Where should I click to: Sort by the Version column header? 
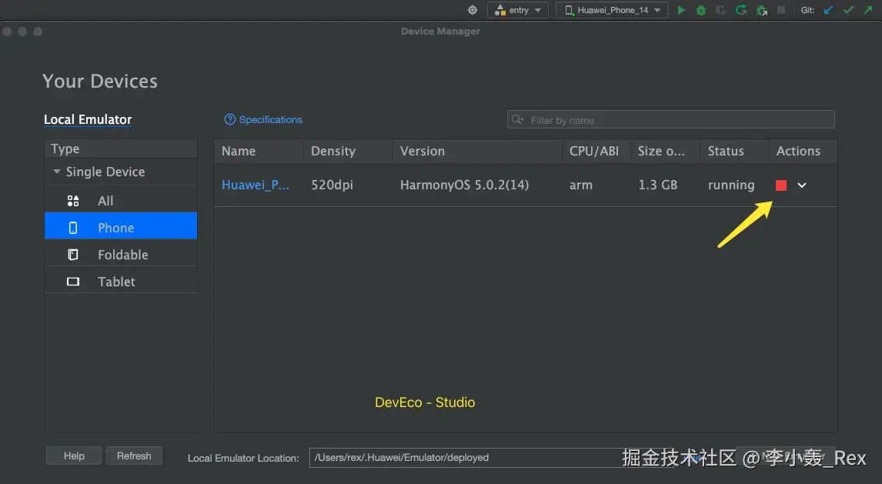pyautogui.click(x=478, y=152)
